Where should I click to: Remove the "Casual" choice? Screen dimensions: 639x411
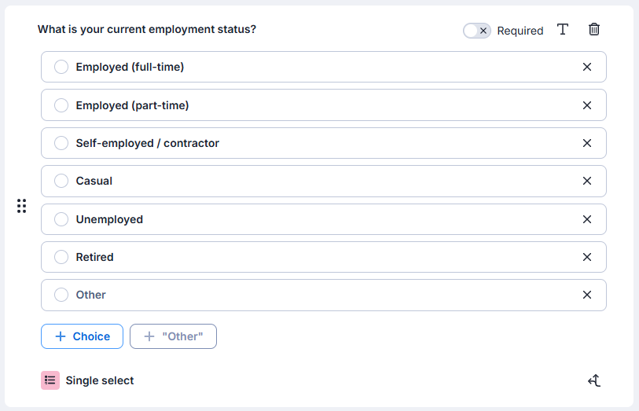coord(587,181)
